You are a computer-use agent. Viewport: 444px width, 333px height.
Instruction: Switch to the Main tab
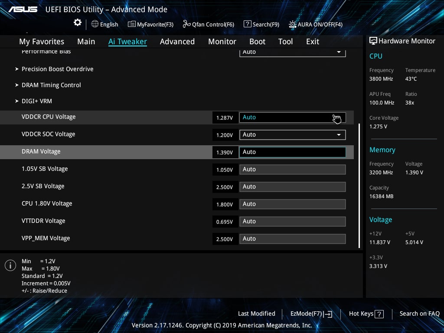(86, 42)
